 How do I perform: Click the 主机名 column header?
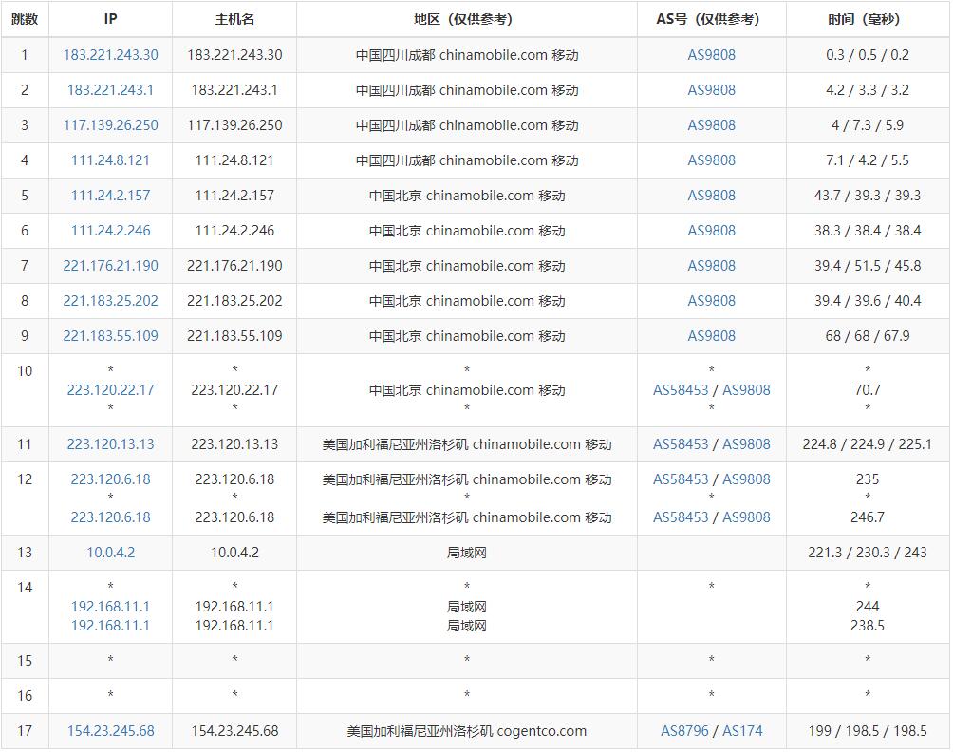pyautogui.click(x=234, y=19)
